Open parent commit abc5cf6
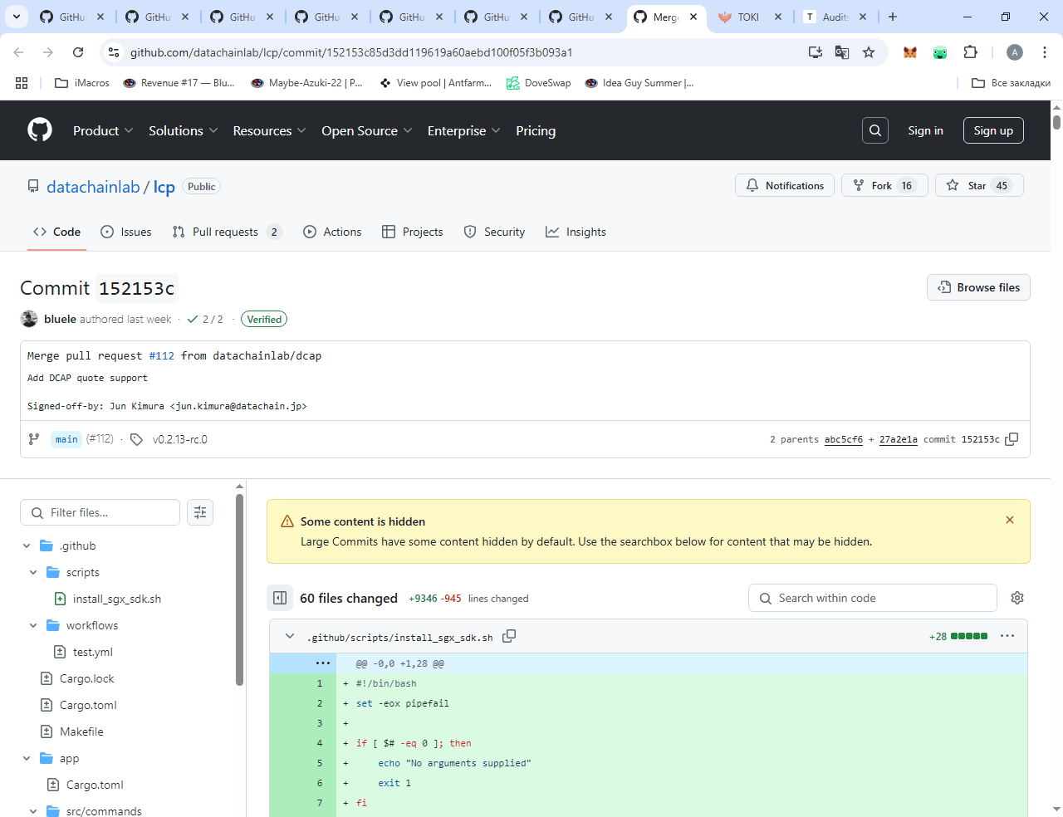1063x817 pixels. pos(844,439)
